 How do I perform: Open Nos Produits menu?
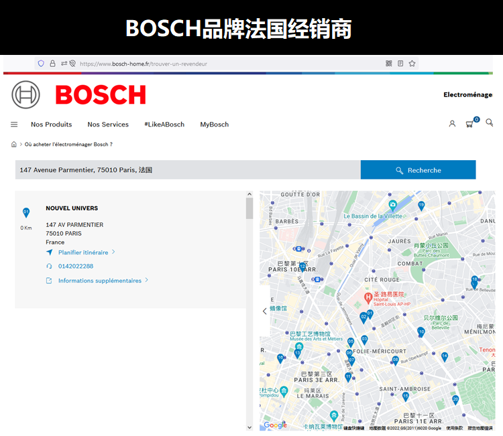(52, 125)
